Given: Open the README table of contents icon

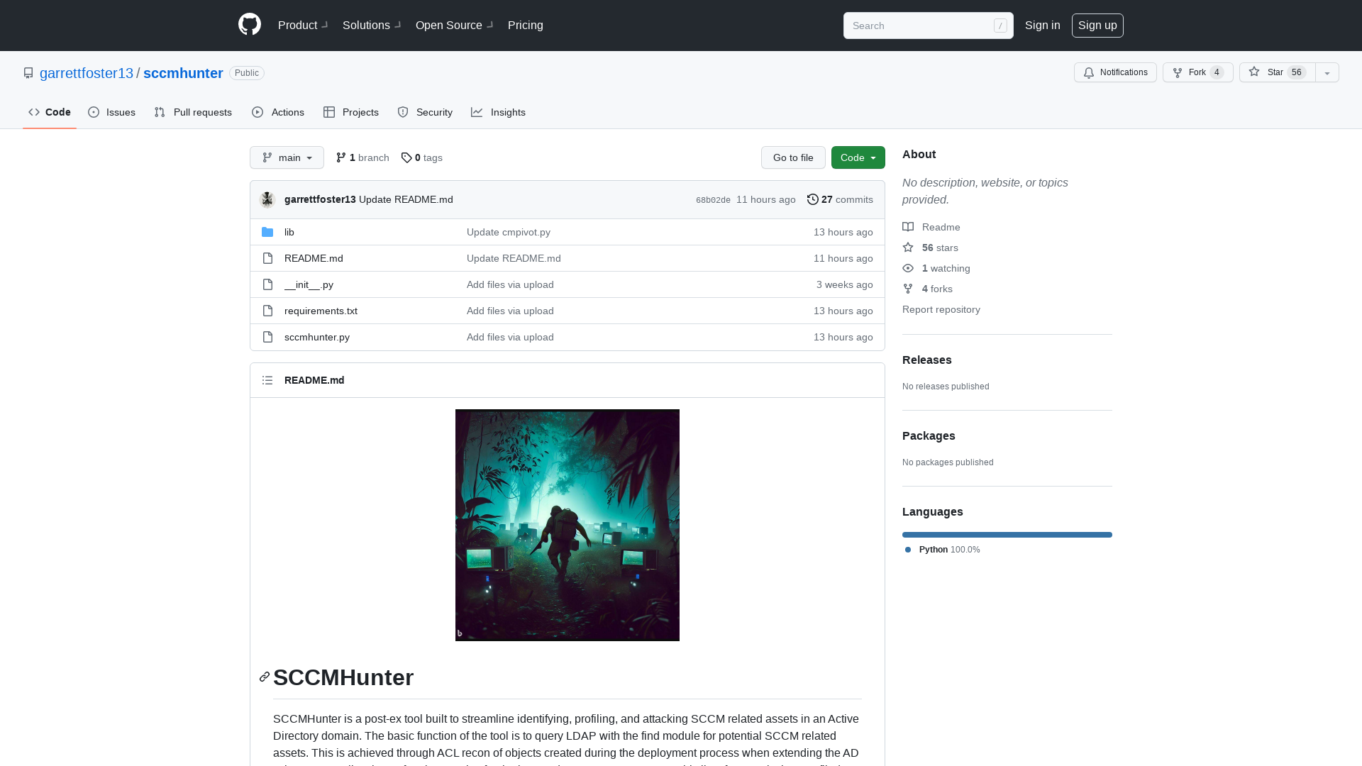Looking at the screenshot, I should pyautogui.click(x=267, y=380).
